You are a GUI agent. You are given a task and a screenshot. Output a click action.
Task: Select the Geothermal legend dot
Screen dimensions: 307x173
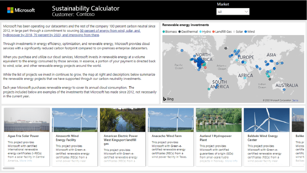click(x=180, y=32)
